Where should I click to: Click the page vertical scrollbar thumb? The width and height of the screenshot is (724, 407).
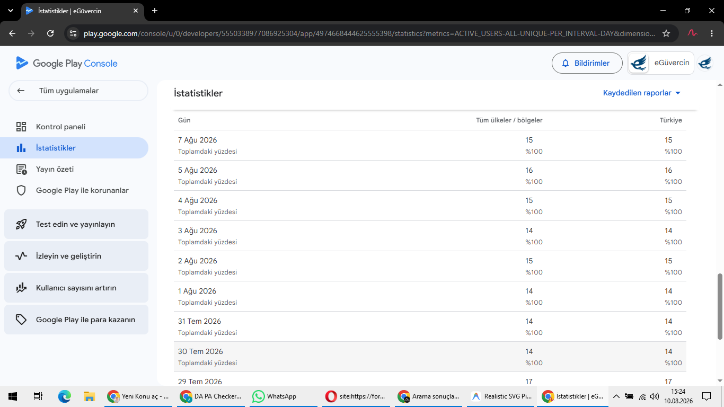coord(720,306)
